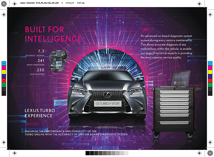Click the "17/11/17" date in the proof header
214x157 pixels.
pos(70,3)
